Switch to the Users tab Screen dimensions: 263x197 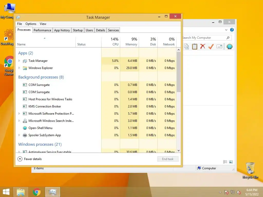pos(89,30)
